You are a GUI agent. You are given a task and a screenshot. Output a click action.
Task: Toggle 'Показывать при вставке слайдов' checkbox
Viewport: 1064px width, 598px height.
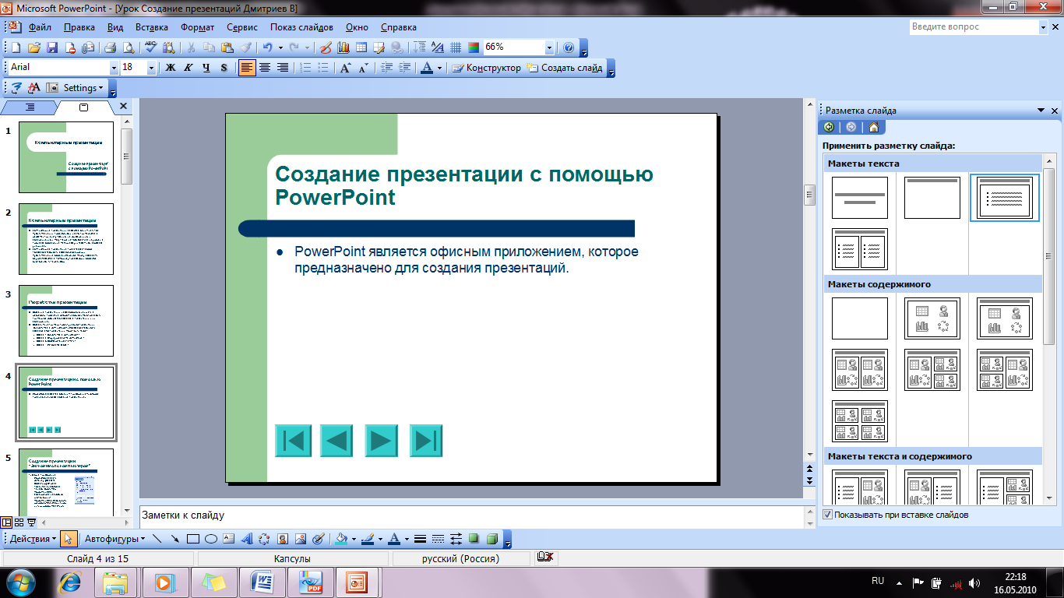tap(827, 515)
